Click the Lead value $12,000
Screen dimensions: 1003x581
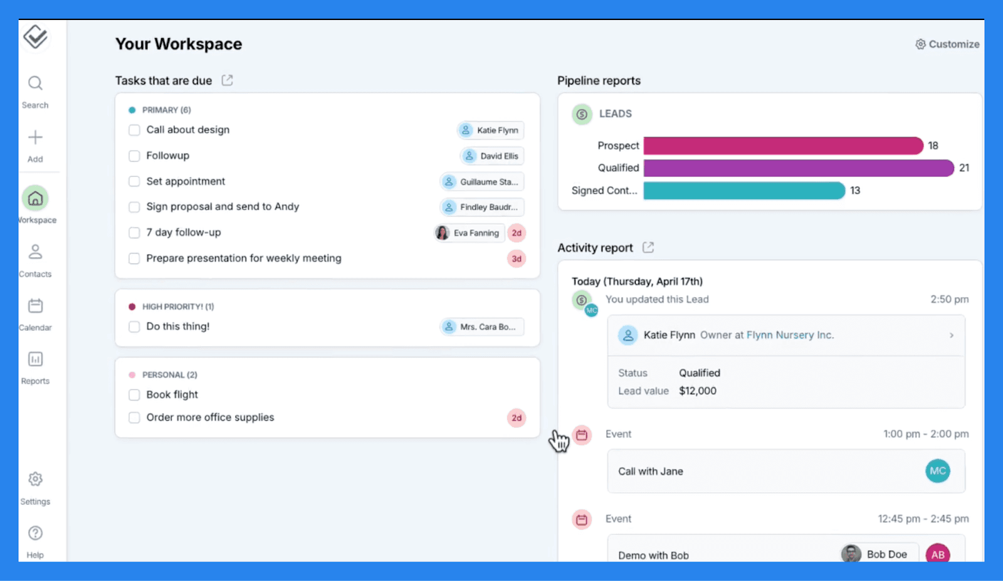pyautogui.click(x=697, y=391)
